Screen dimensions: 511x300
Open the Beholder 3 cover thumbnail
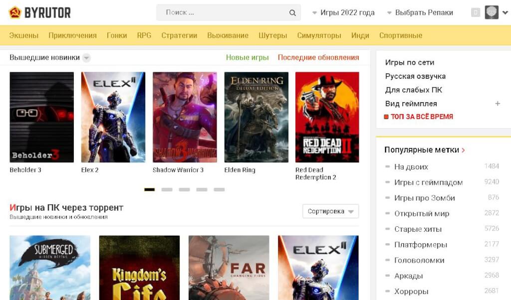point(42,117)
